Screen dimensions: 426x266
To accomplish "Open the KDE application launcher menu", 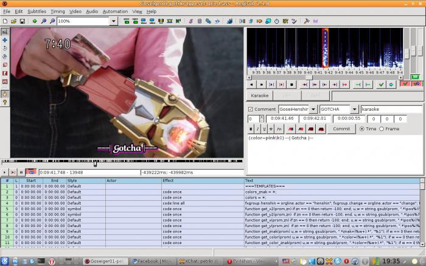I will pos(5,261).
